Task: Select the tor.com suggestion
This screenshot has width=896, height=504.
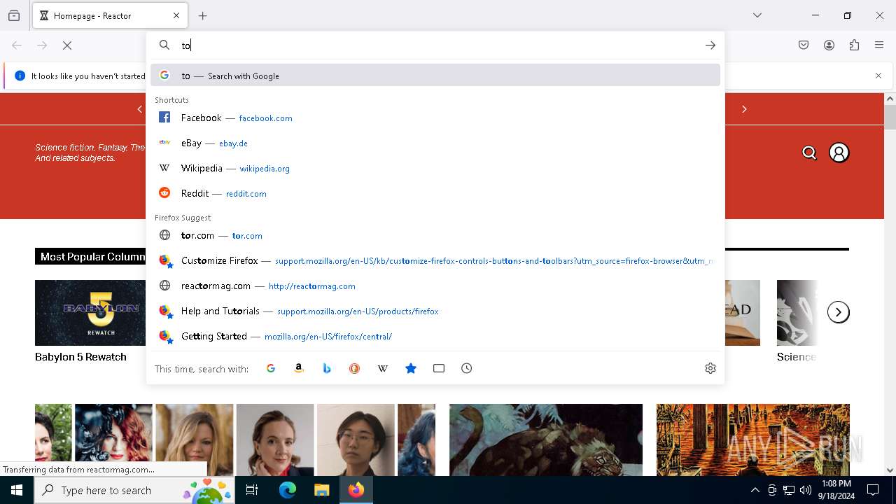Action: coord(435,235)
